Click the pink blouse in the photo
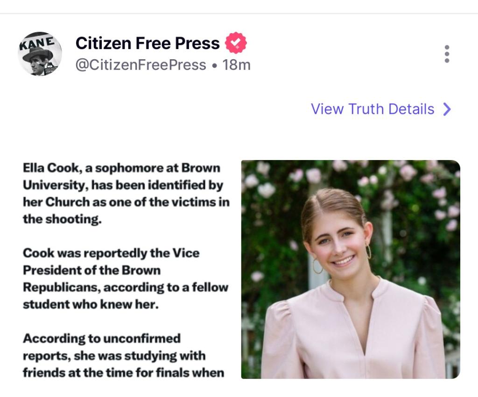 pos(350,336)
